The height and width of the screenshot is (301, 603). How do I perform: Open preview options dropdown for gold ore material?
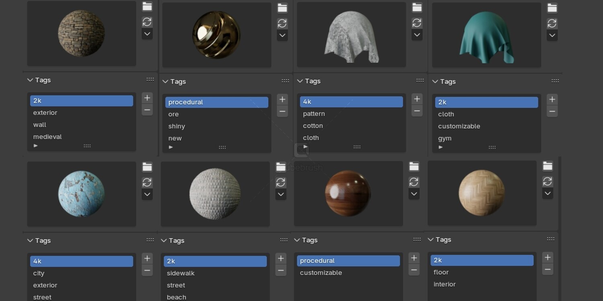point(282,35)
